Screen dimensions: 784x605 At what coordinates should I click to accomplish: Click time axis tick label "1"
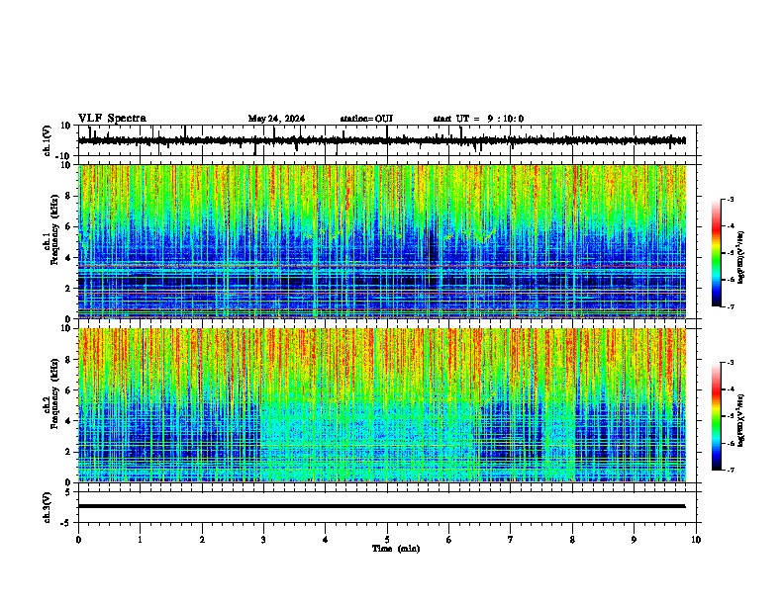pos(141,540)
